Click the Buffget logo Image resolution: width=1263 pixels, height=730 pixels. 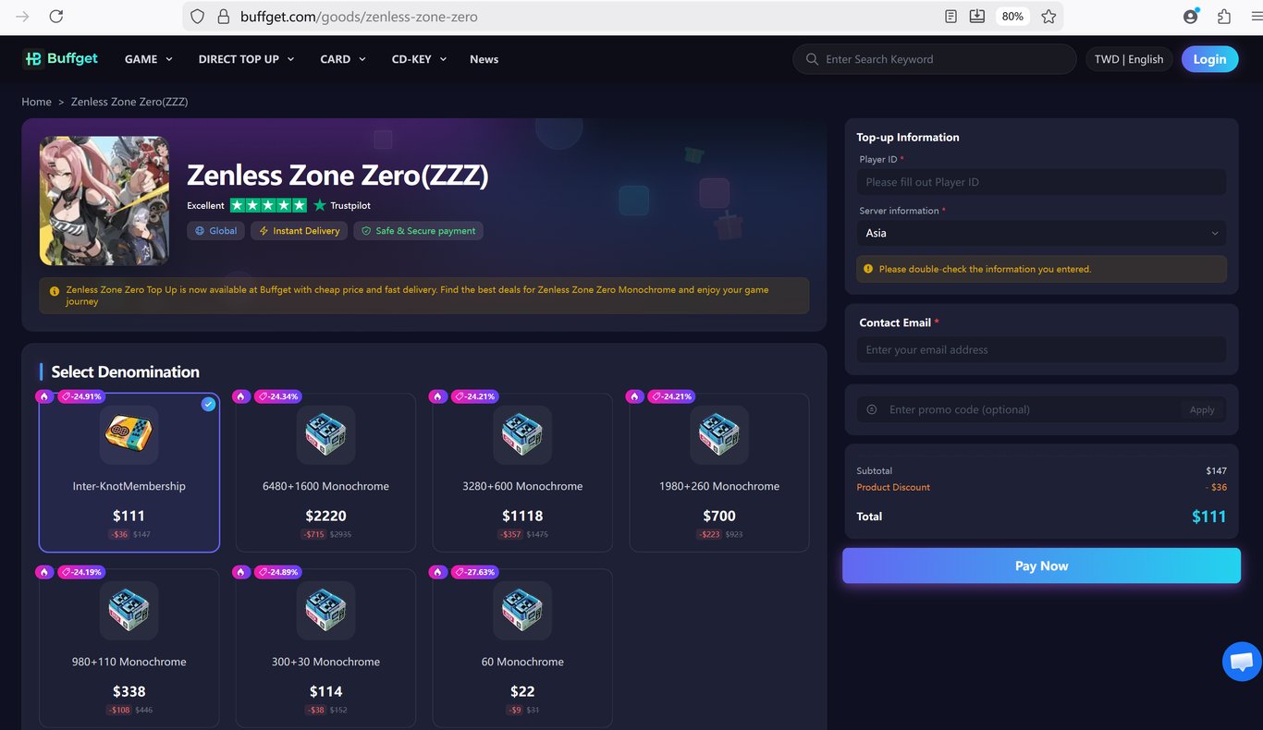coord(60,58)
